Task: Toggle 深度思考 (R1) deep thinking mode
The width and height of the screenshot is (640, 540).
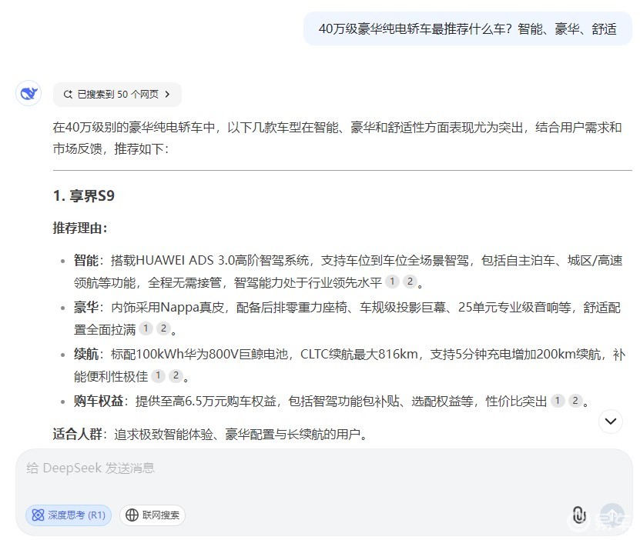Action: point(69,515)
